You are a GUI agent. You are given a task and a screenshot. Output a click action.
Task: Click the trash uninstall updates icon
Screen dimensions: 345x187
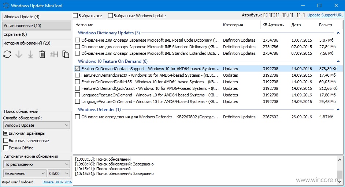42,54
